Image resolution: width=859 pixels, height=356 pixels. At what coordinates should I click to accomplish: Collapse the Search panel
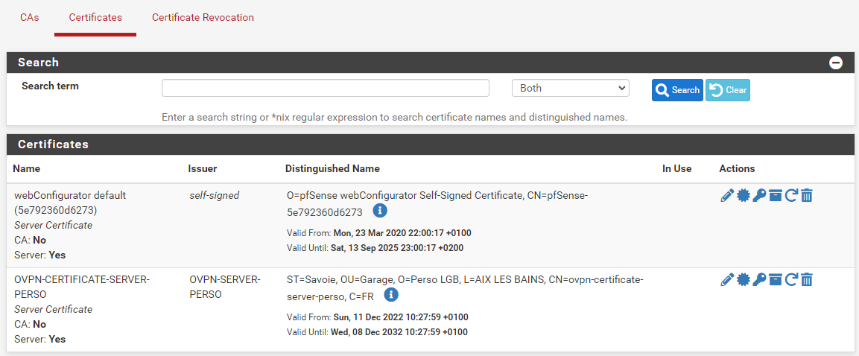coord(836,63)
